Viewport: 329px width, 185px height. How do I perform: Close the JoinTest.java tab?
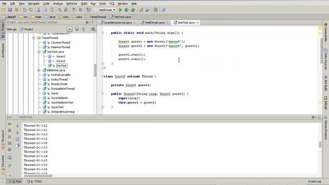click(x=197, y=23)
